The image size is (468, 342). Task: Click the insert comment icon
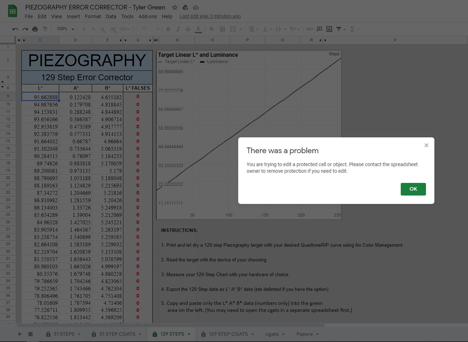[x=319, y=29]
